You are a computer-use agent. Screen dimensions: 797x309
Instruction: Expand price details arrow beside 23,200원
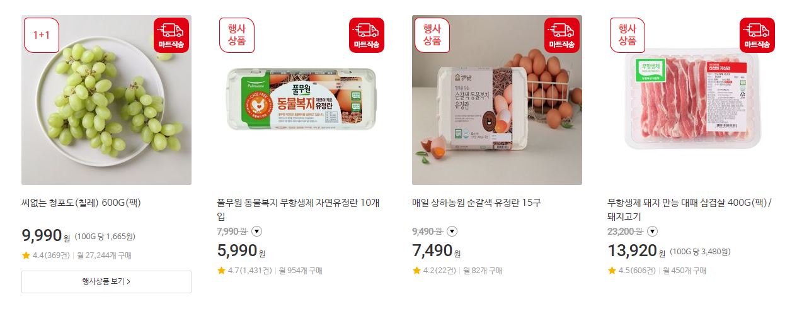[x=652, y=231]
